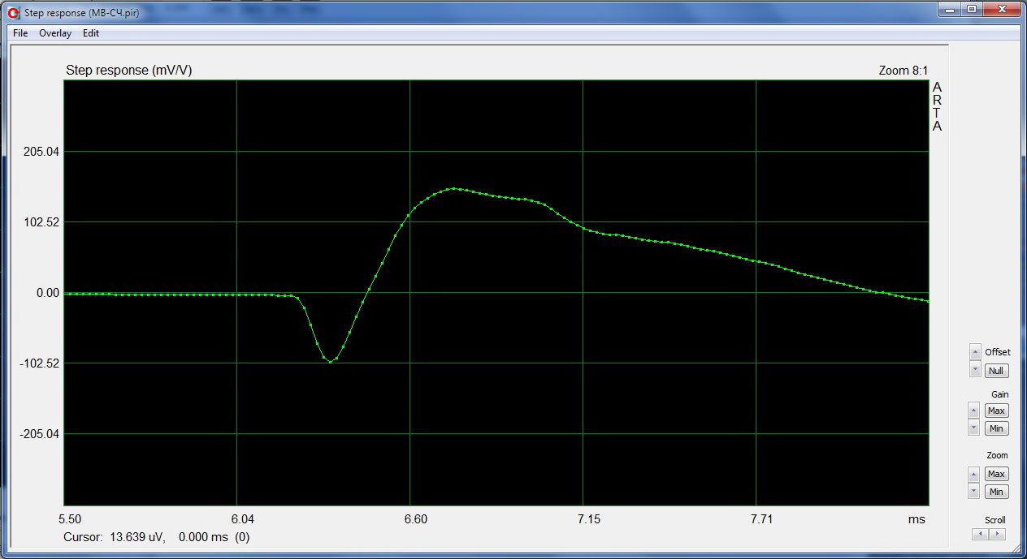1027x559 pixels.
Task: Set Zoom to Min
Action: click(996, 492)
